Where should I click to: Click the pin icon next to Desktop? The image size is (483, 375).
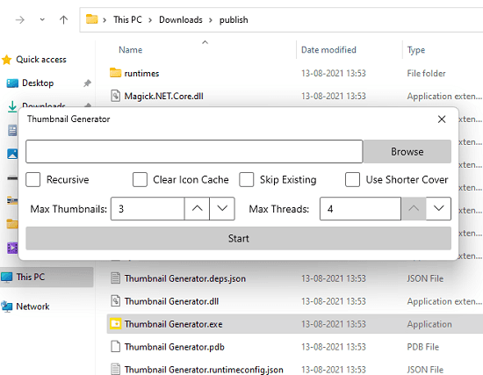pos(88,83)
